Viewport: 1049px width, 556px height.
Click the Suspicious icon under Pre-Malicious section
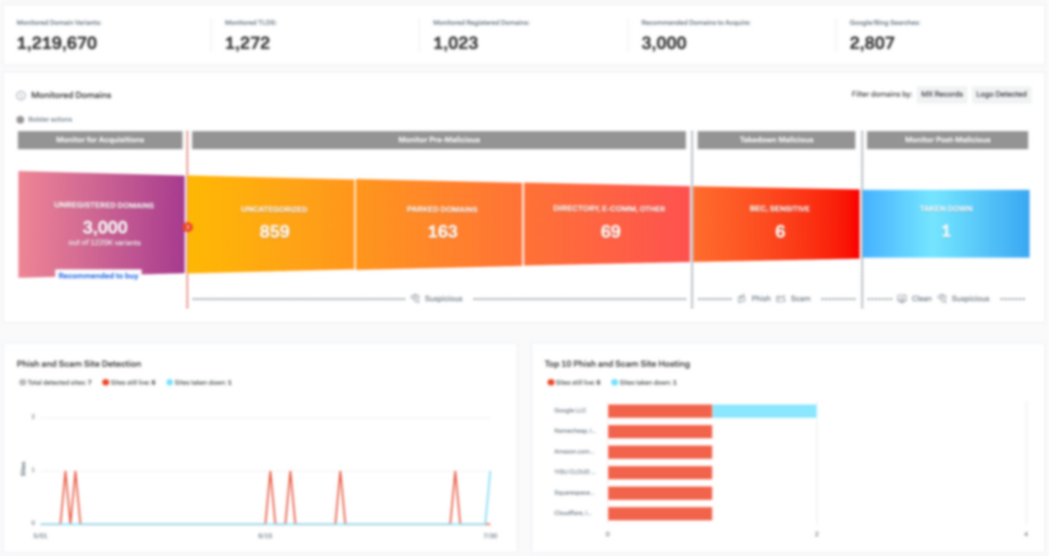point(415,299)
